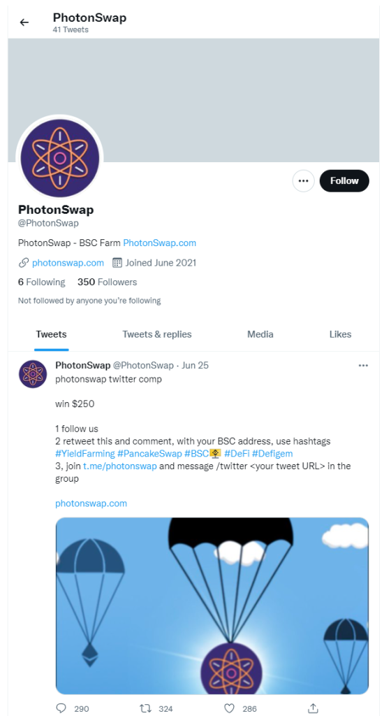Click the reply speech bubble icon
Screen dimensions: 391x716
[61, 708]
